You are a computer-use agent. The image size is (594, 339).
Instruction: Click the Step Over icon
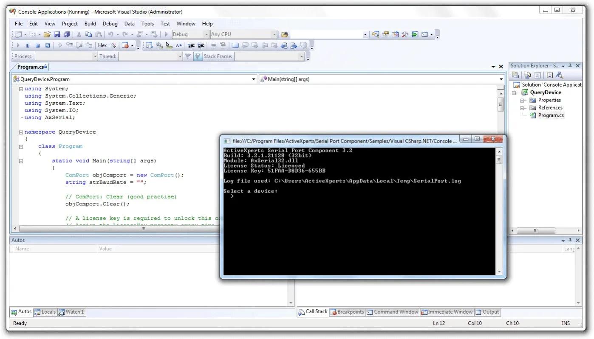coord(79,45)
